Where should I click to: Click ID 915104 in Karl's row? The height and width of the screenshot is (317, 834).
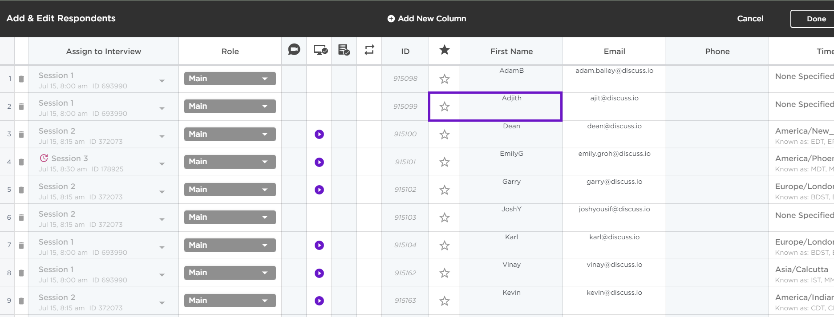[x=405, y=245]
